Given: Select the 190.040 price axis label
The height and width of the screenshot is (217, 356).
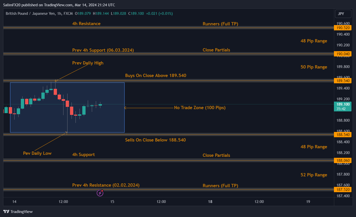Looking at the screenshot, I should 342,54.
